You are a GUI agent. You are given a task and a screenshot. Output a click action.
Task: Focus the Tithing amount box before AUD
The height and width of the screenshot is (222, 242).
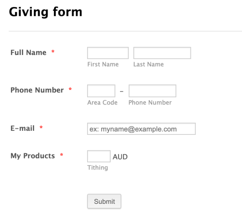[99, 156]
